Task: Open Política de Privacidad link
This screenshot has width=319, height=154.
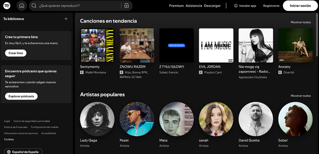Action: (x=16, y=127)
